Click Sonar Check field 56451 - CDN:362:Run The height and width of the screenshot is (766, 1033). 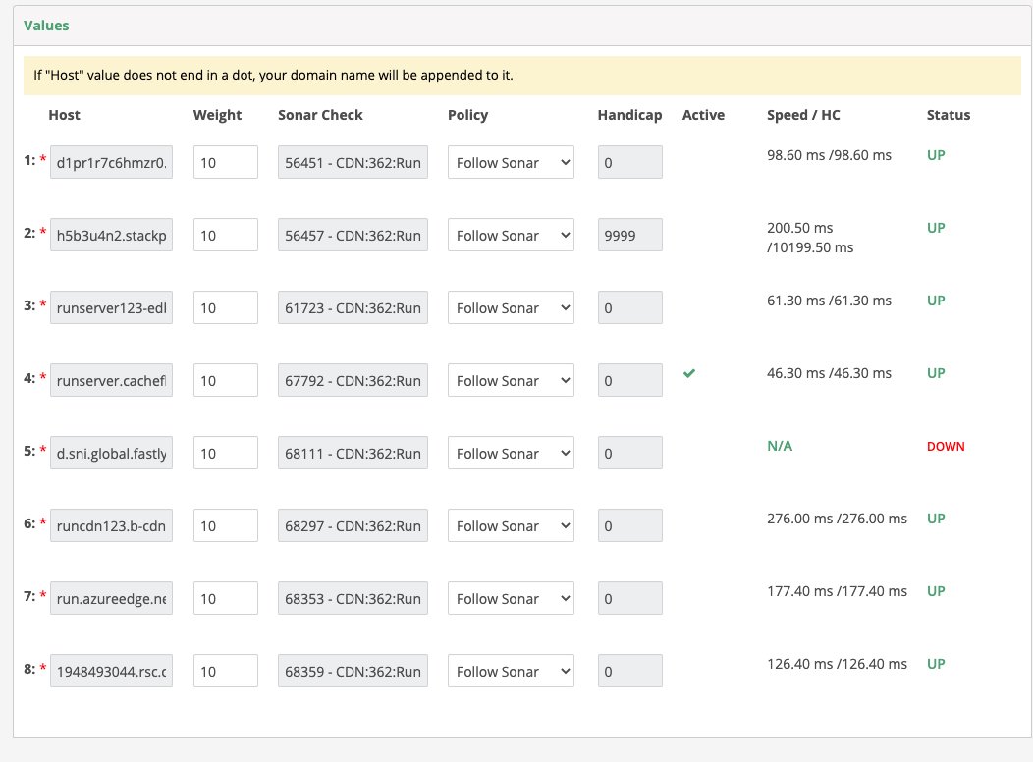pos(353,162)
